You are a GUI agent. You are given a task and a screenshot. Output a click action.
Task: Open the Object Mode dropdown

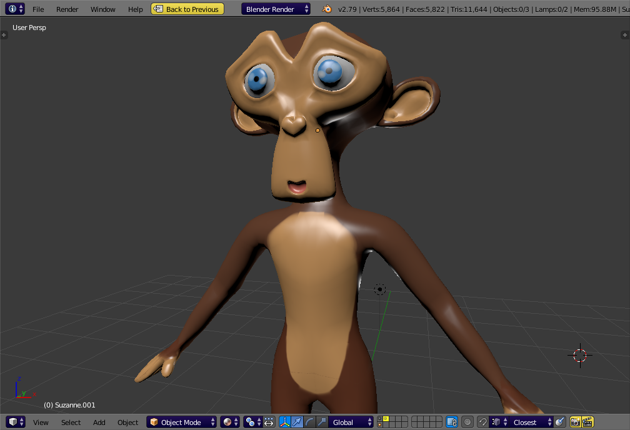[182, 422]
